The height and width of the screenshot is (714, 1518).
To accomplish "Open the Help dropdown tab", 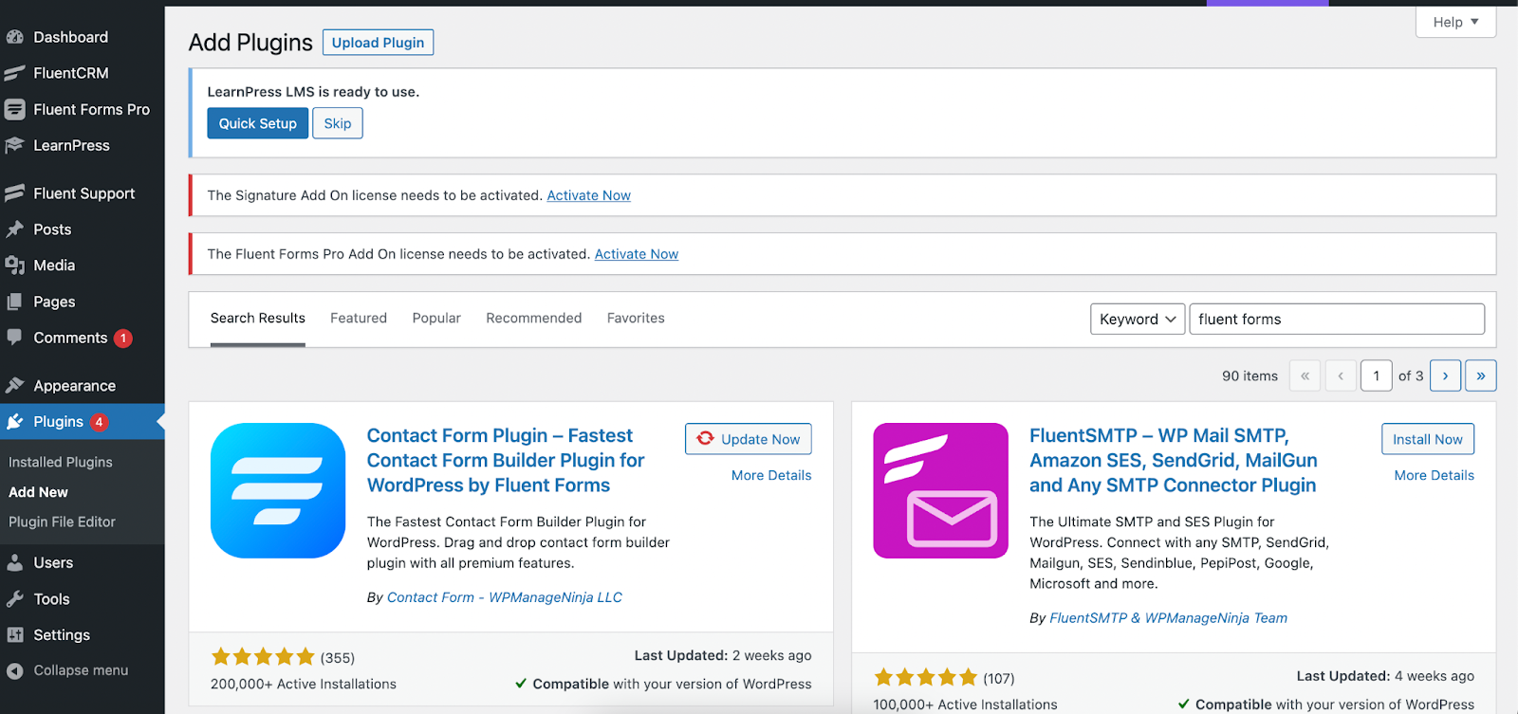I will tap(1455, 22).
